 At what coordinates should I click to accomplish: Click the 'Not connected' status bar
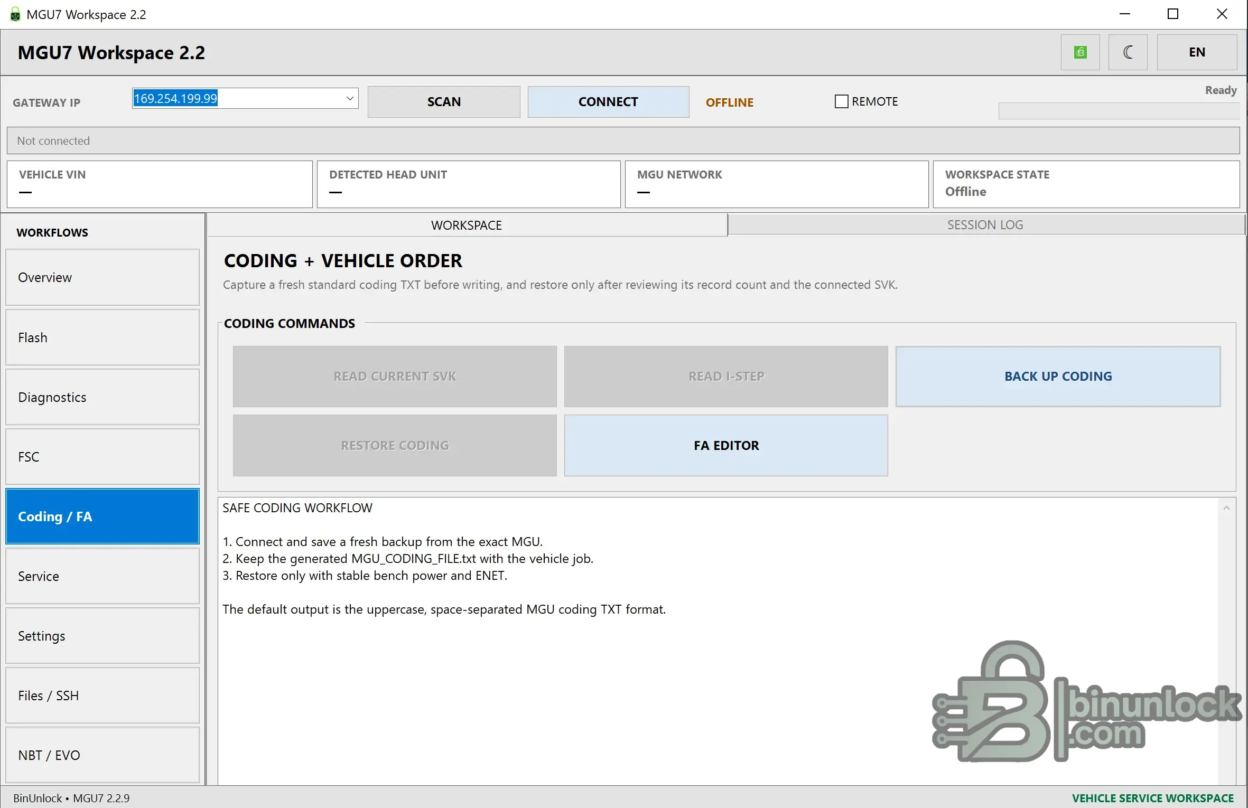(x=623, y=140)
